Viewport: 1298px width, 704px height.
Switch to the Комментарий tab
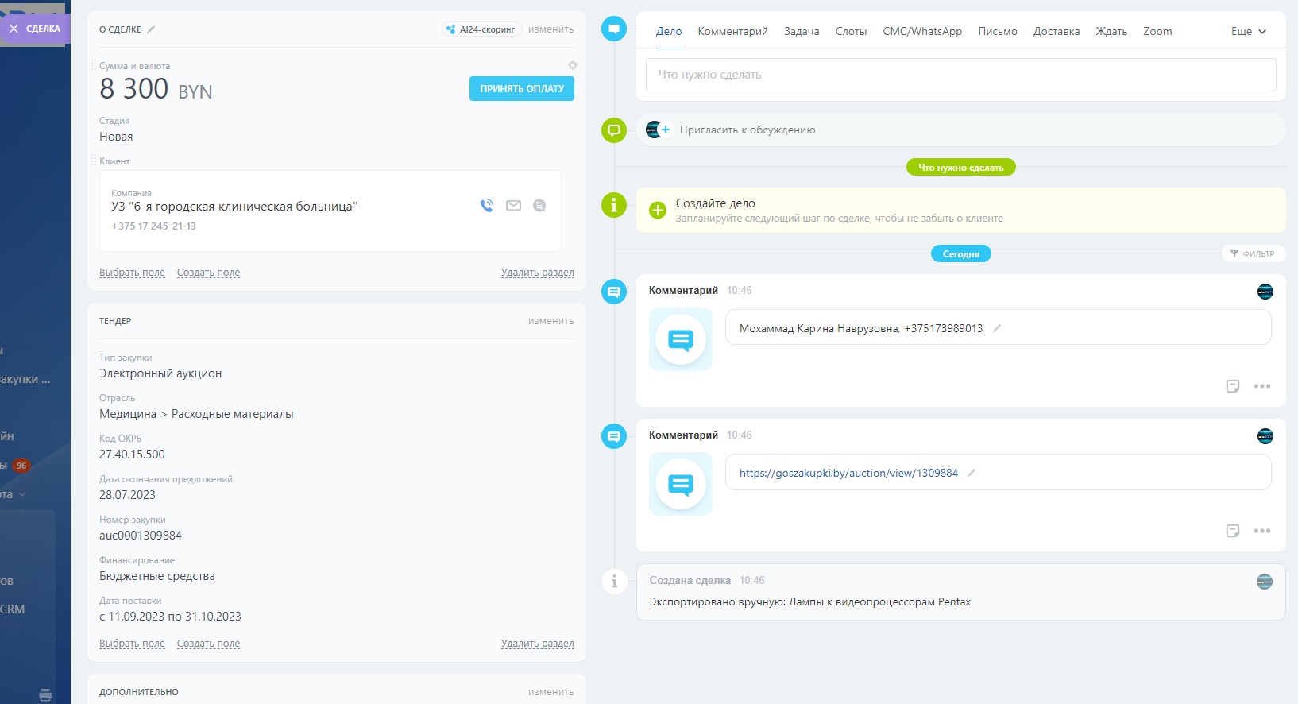coord(732,32)
